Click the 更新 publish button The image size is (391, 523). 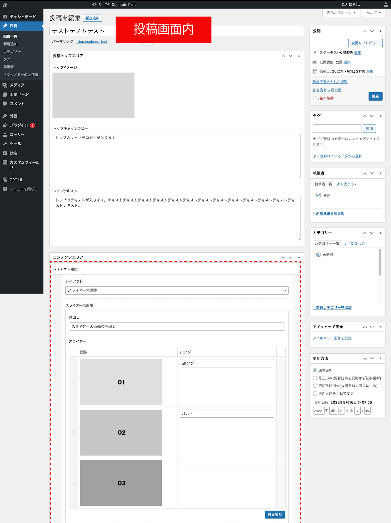point(375,96)
